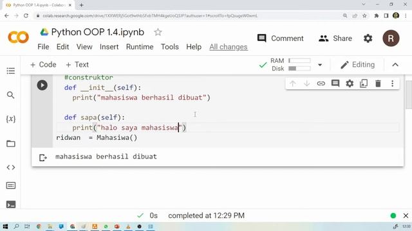The image size is (412, 231).
Task: Open cell editor settings gear
Action: (350, 83)
